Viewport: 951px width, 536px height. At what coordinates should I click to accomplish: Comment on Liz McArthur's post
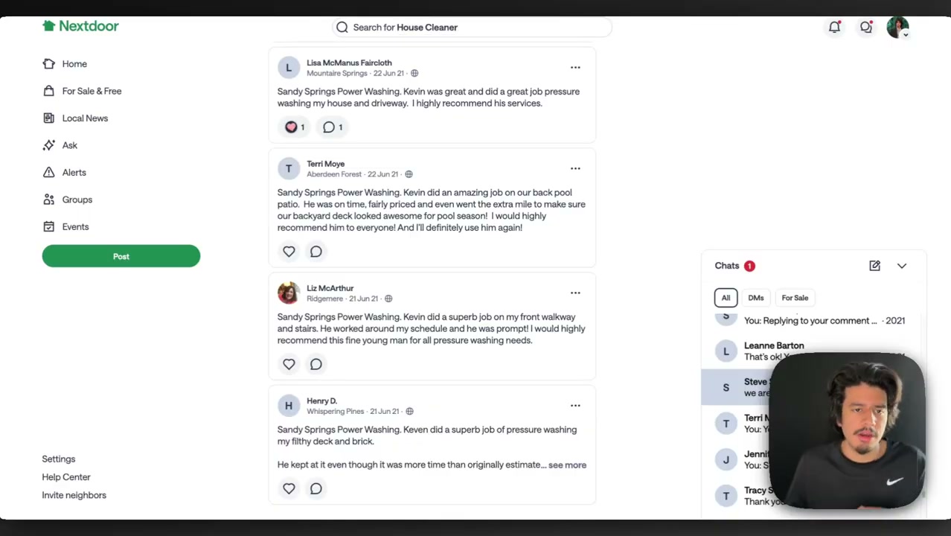(316, 364)
